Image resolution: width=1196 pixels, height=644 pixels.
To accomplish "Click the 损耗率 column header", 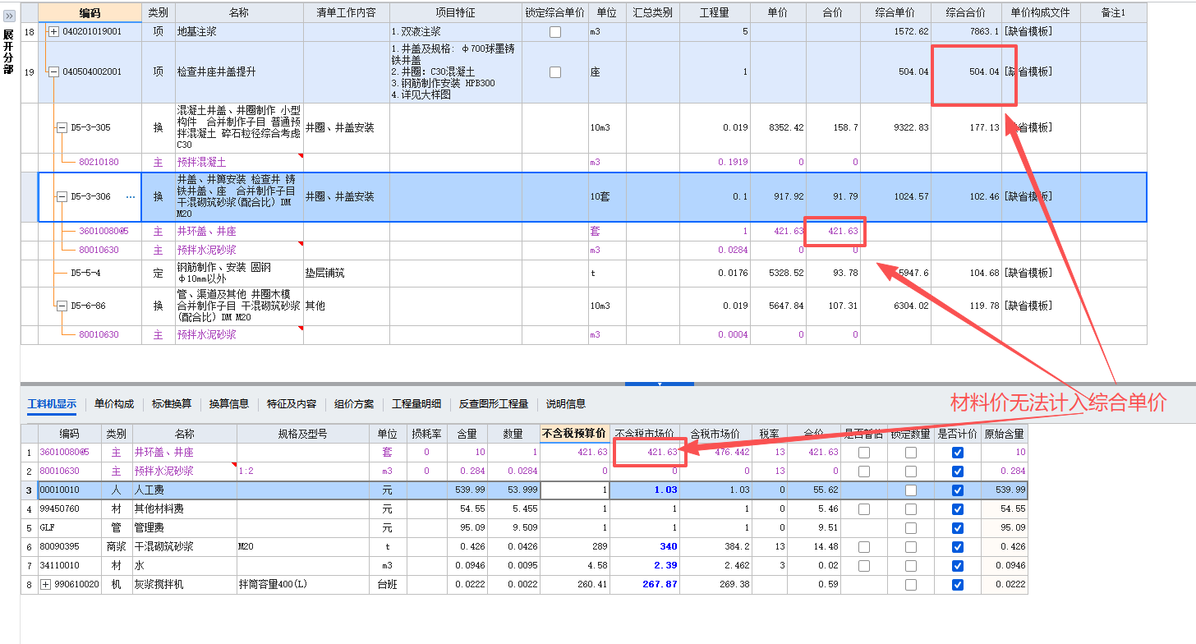I will point(426,434).
